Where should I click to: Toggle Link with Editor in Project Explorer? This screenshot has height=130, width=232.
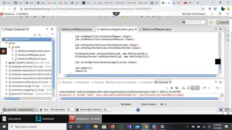[40, 35]
